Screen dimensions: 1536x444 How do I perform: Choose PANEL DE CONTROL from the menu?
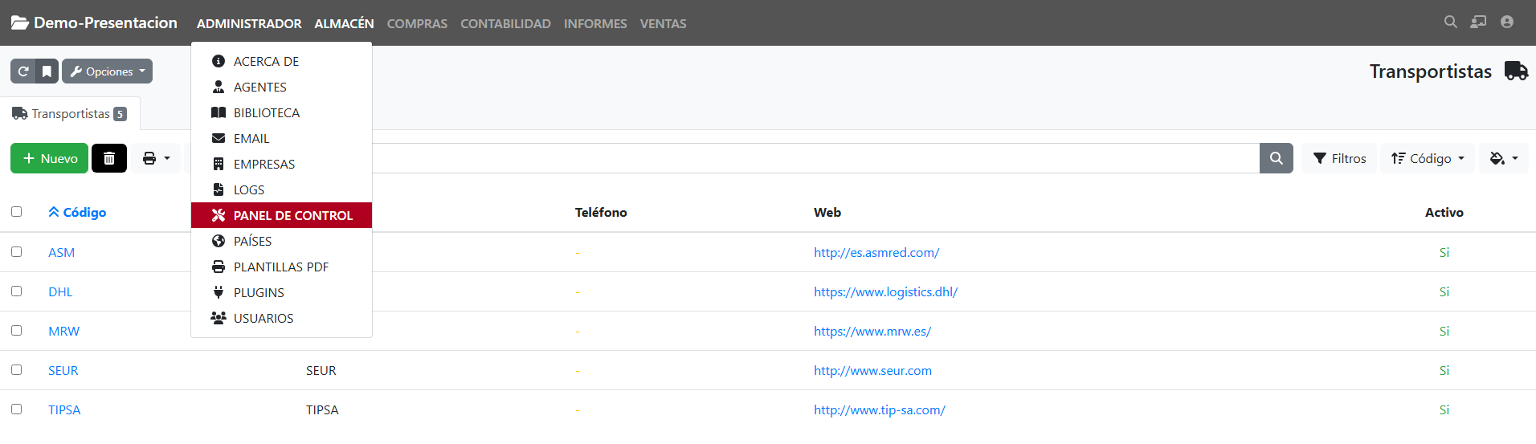coord(292,215)
